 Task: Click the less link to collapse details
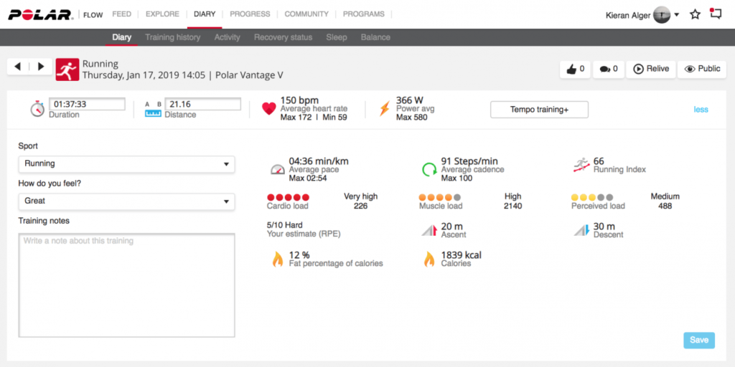(x=701, y=110)
